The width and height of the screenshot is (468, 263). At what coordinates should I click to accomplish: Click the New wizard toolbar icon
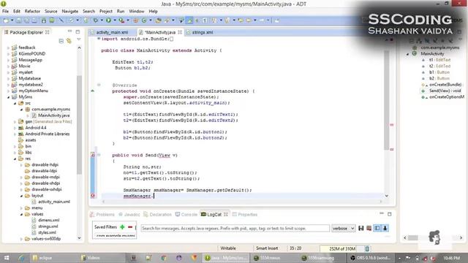click(5, 20)
